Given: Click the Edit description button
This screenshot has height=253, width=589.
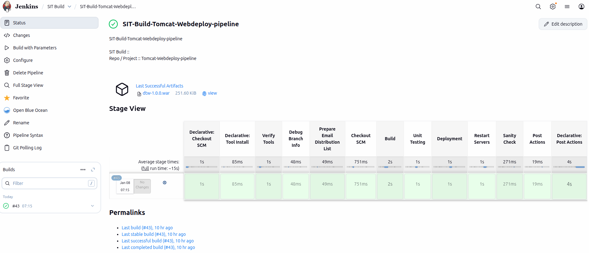Looking at the screenshot, I should click(x=563, y=24).
